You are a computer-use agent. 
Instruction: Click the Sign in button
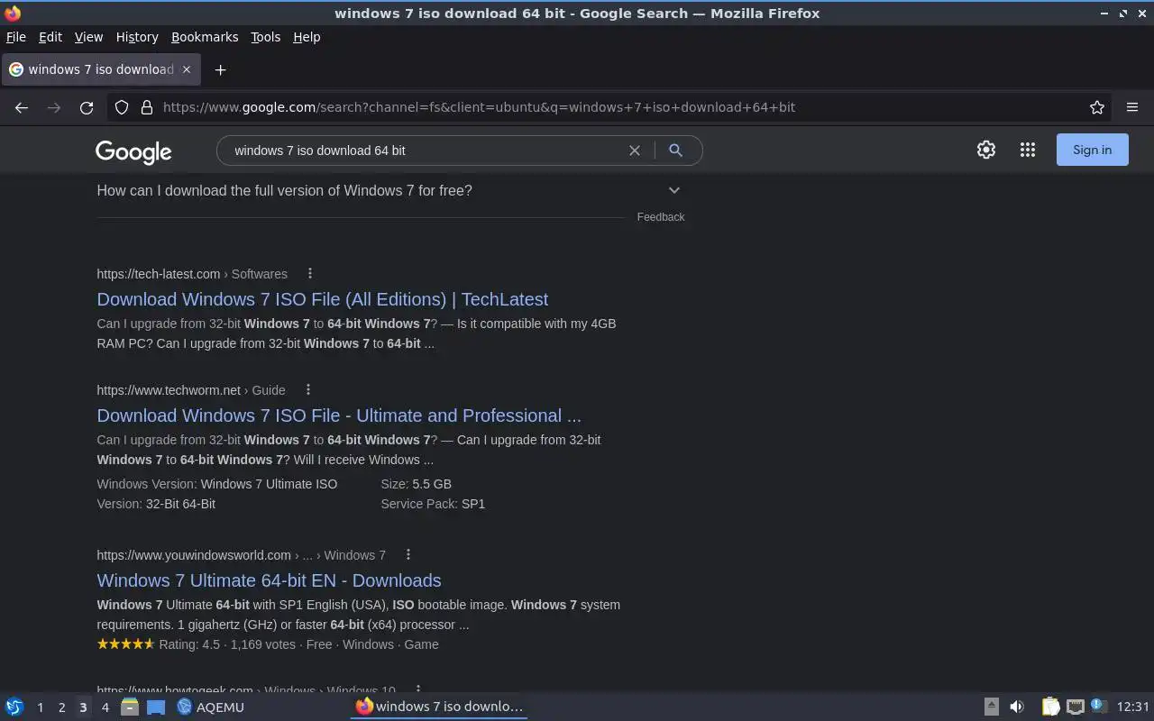(x=1092, y=151)
